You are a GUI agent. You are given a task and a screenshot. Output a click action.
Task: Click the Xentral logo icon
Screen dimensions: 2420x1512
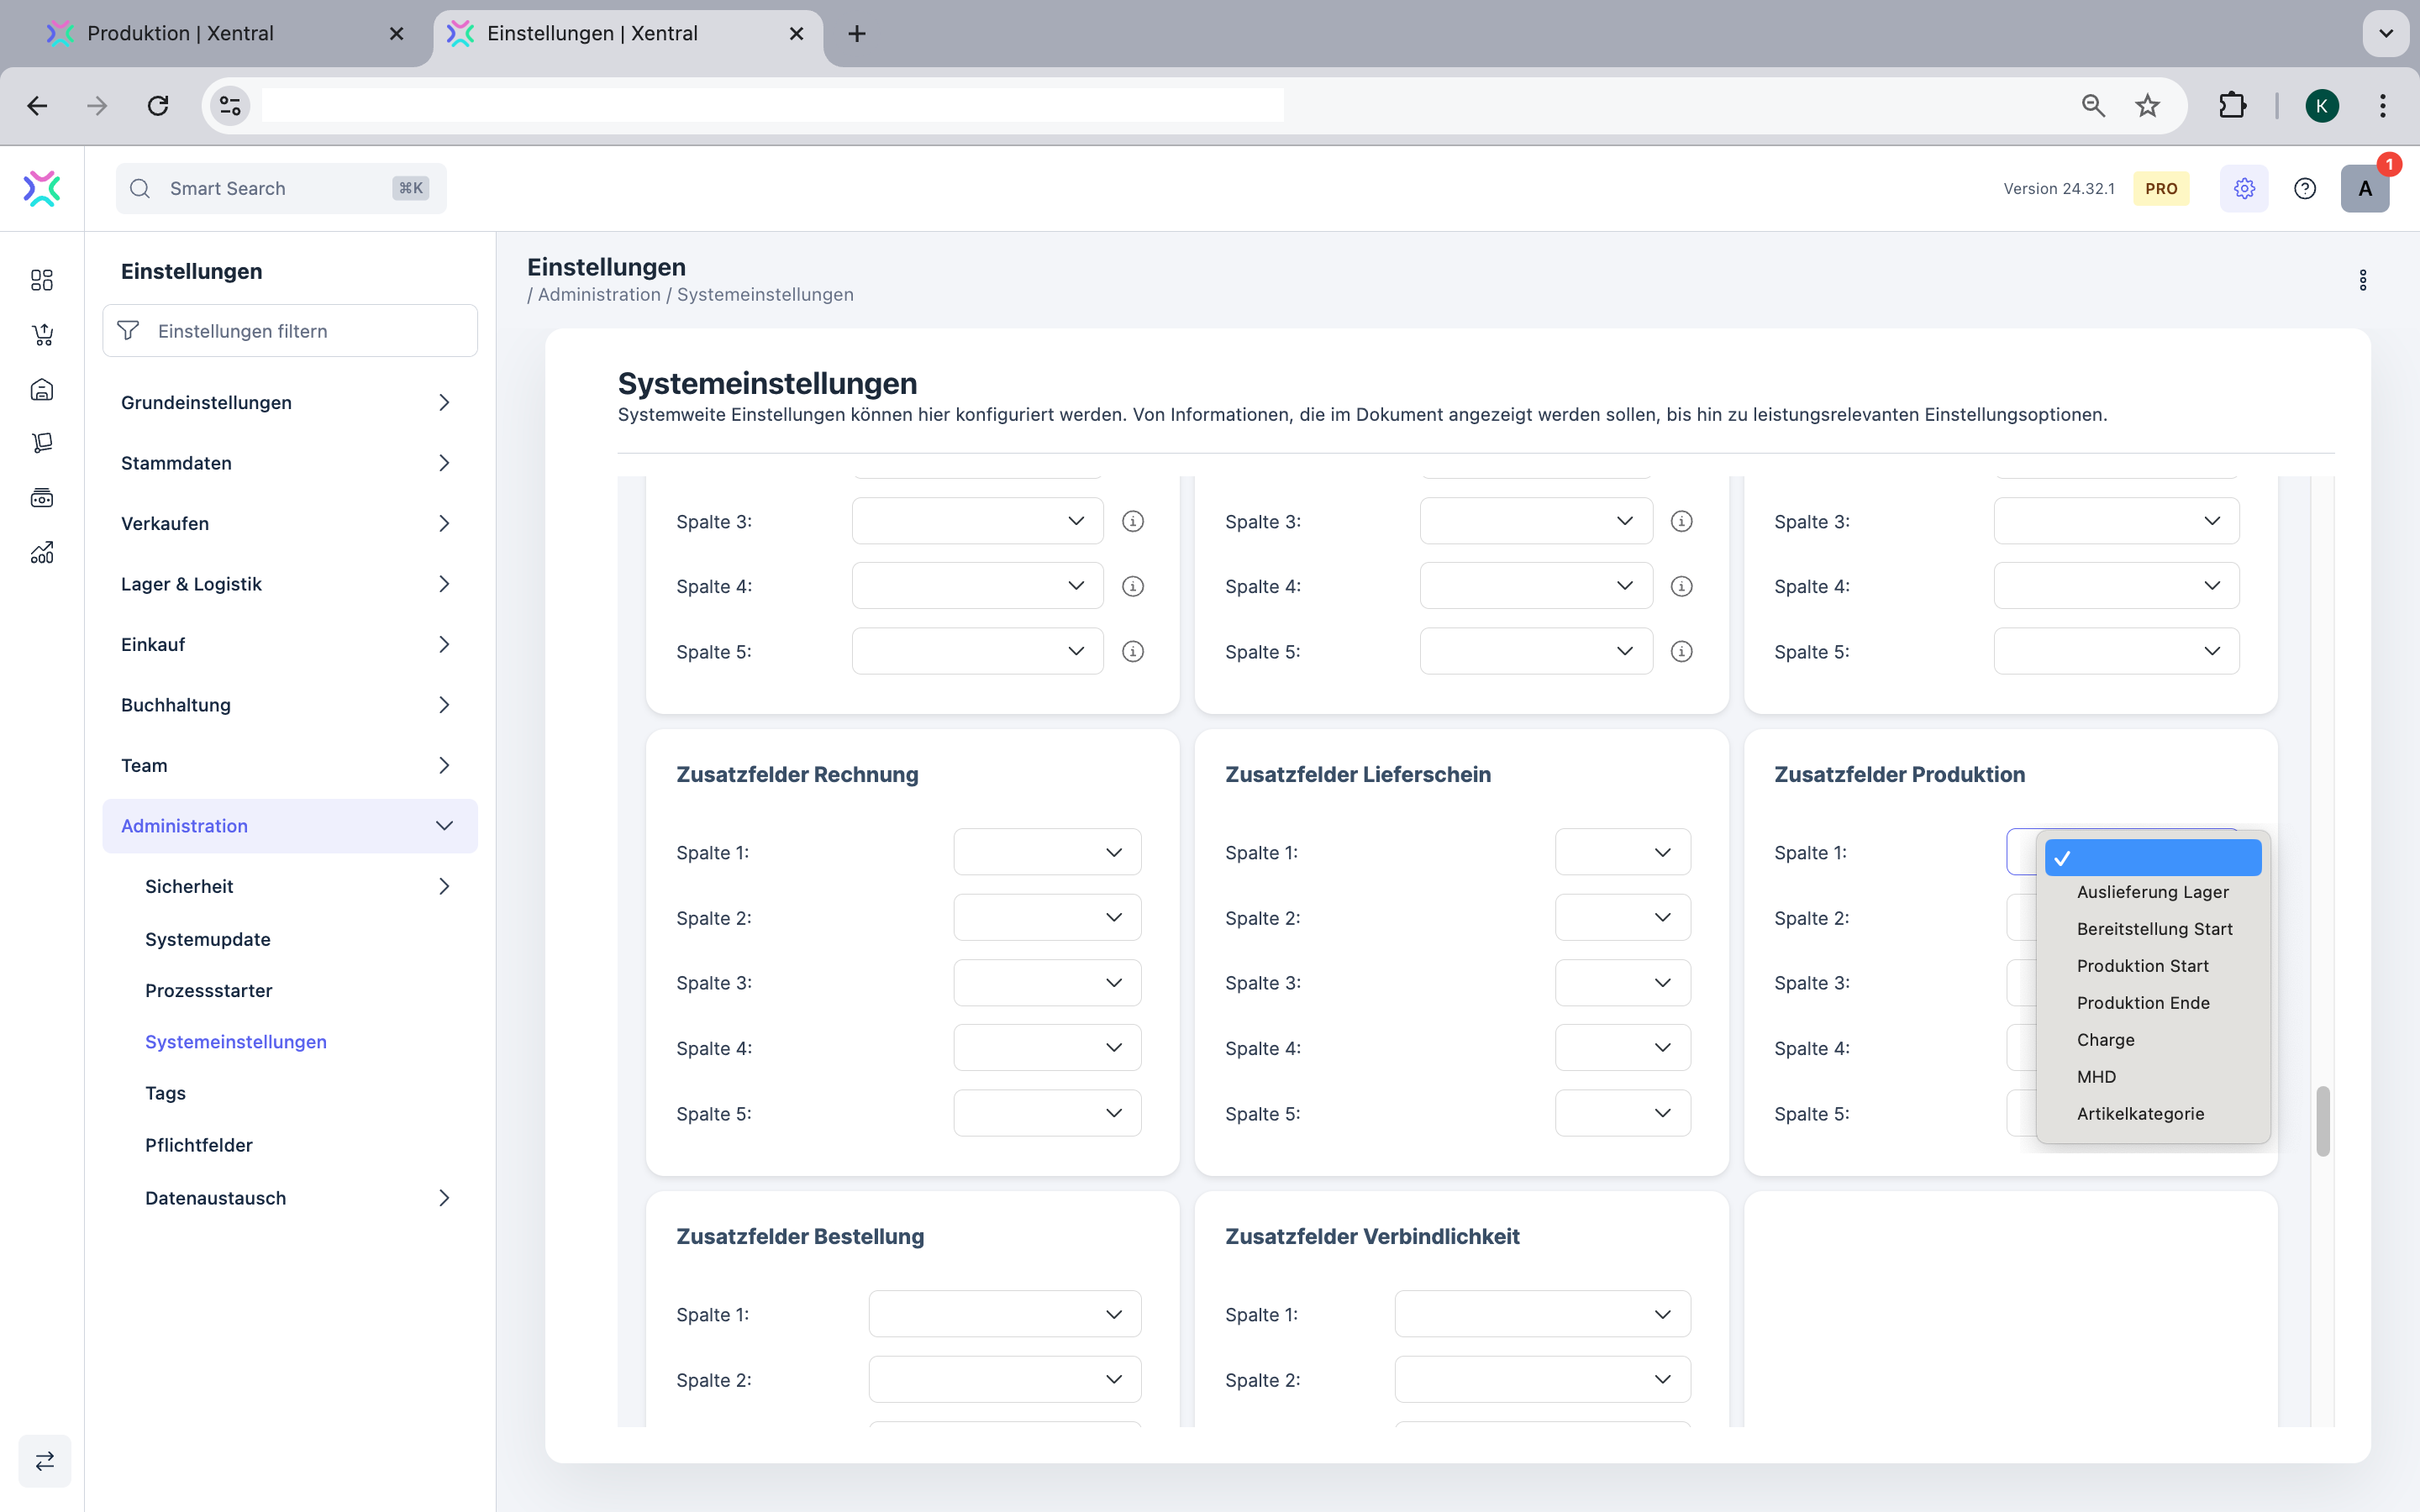[42, 188]
